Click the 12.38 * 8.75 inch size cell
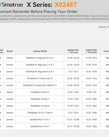Image resolution: width=109 pixels, height=137 pixels. click(91, 58)
